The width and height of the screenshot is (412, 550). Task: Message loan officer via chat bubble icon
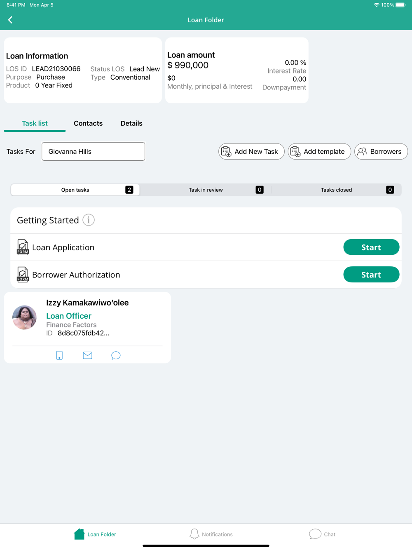click(116, 355)
